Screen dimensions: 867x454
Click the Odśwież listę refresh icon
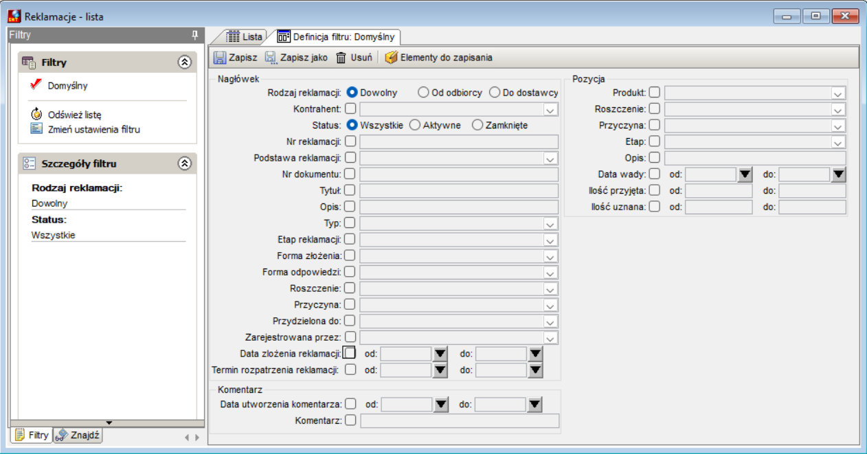[x=36, y=114]
